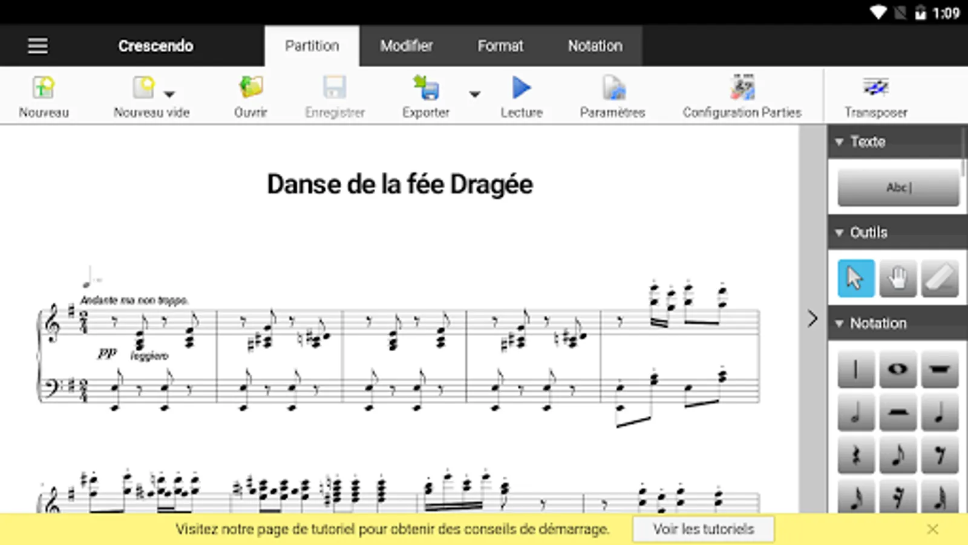Open the Nouveau vide dropdown arrow

(x=169, y=94)
